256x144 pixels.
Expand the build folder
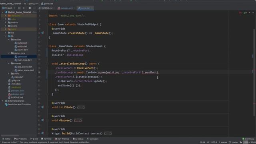click(5, 29)
